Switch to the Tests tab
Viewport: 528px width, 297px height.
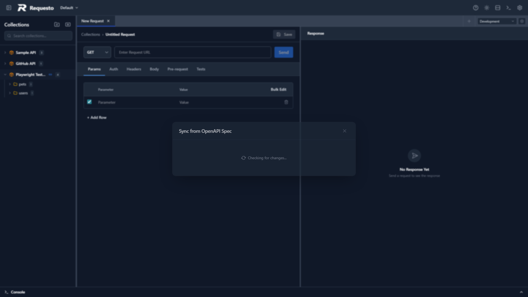(201, 69)
